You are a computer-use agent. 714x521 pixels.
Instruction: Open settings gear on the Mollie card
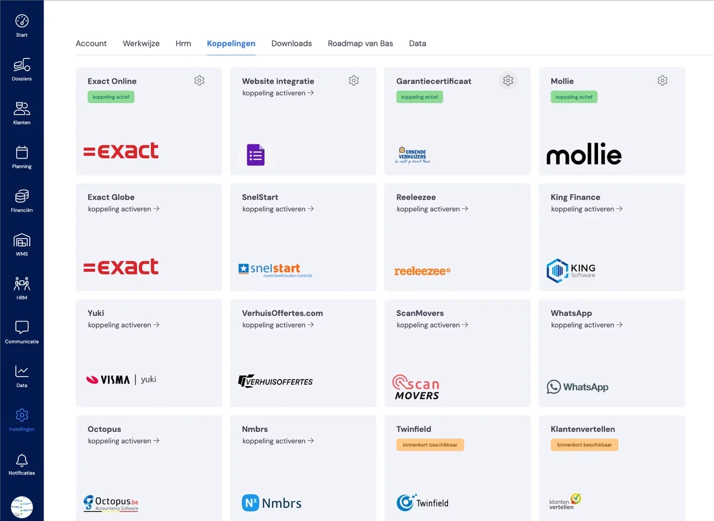pyautogui.click(x=662, y=80)
